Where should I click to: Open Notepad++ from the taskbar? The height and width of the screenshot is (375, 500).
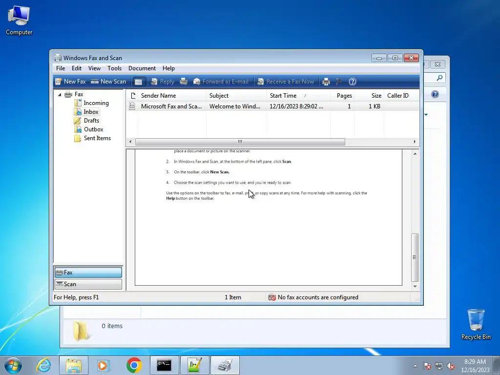tap(194, 365)
